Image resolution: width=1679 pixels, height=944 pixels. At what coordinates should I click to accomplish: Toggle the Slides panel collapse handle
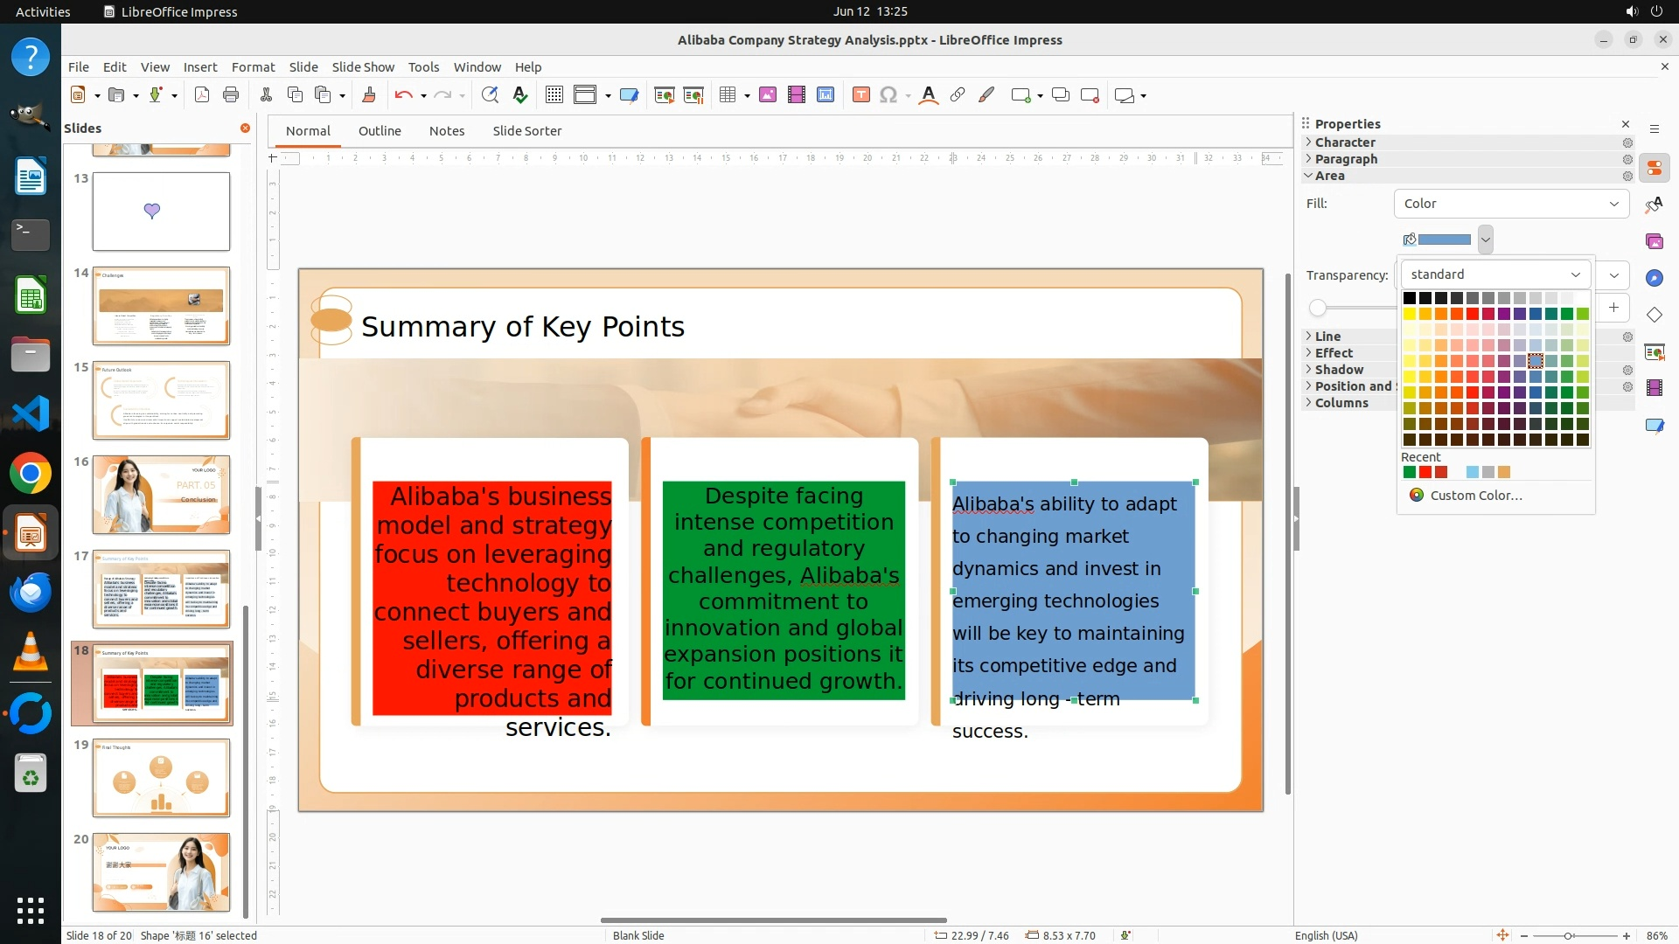(258, 518)
